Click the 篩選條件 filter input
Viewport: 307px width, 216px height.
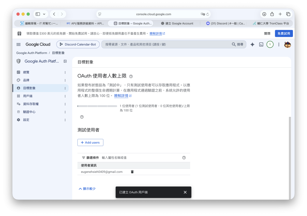(141, 157)
